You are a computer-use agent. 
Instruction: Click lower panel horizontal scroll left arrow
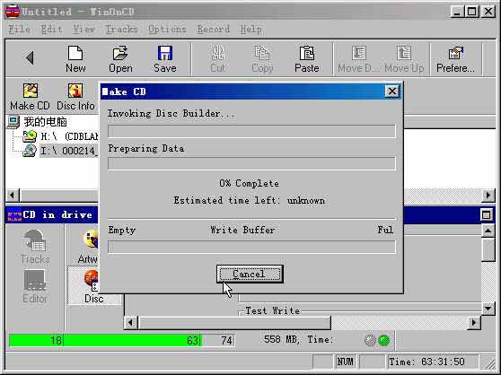tap(130, 323)
